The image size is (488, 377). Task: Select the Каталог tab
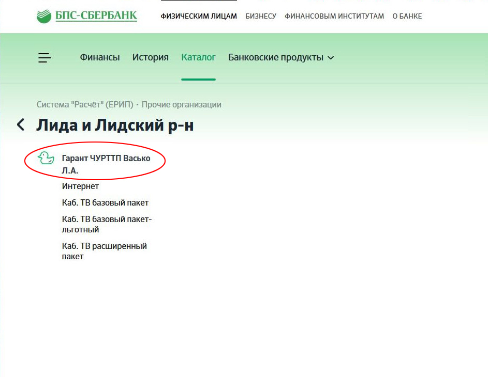coord(198,57)
